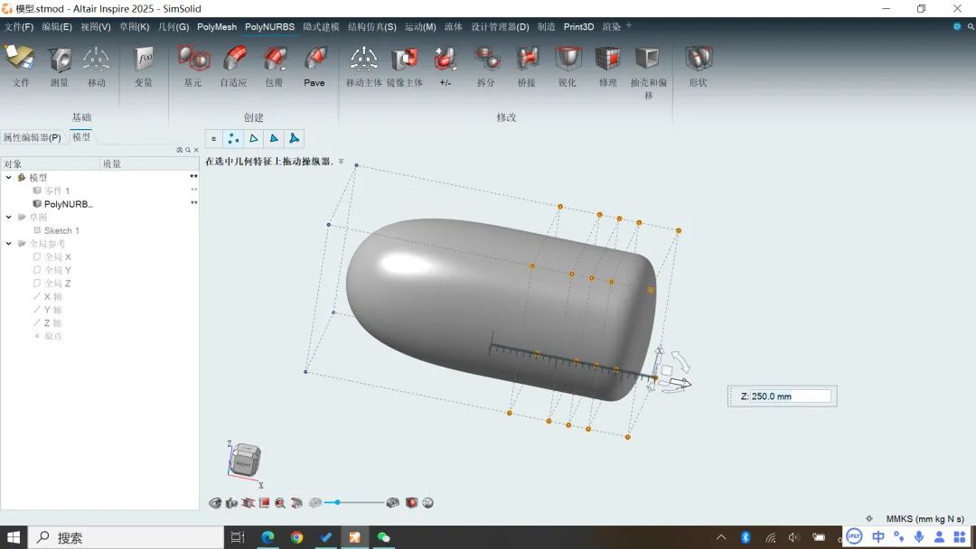Collapse the 模型 tree node
Viewport: 976px width, 549px height.
click(x=9, y=178)
